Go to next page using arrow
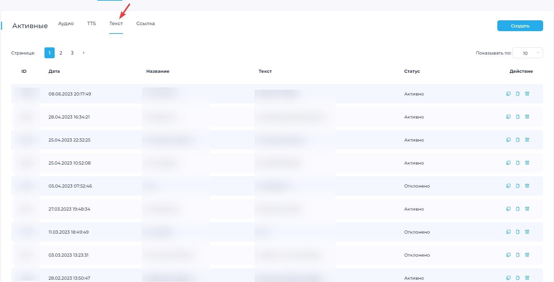 point(84,53)
